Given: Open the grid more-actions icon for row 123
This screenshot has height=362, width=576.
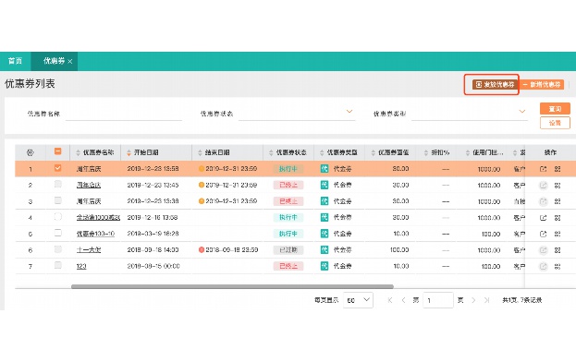Looking at the screenshot, I should (558, 266).
